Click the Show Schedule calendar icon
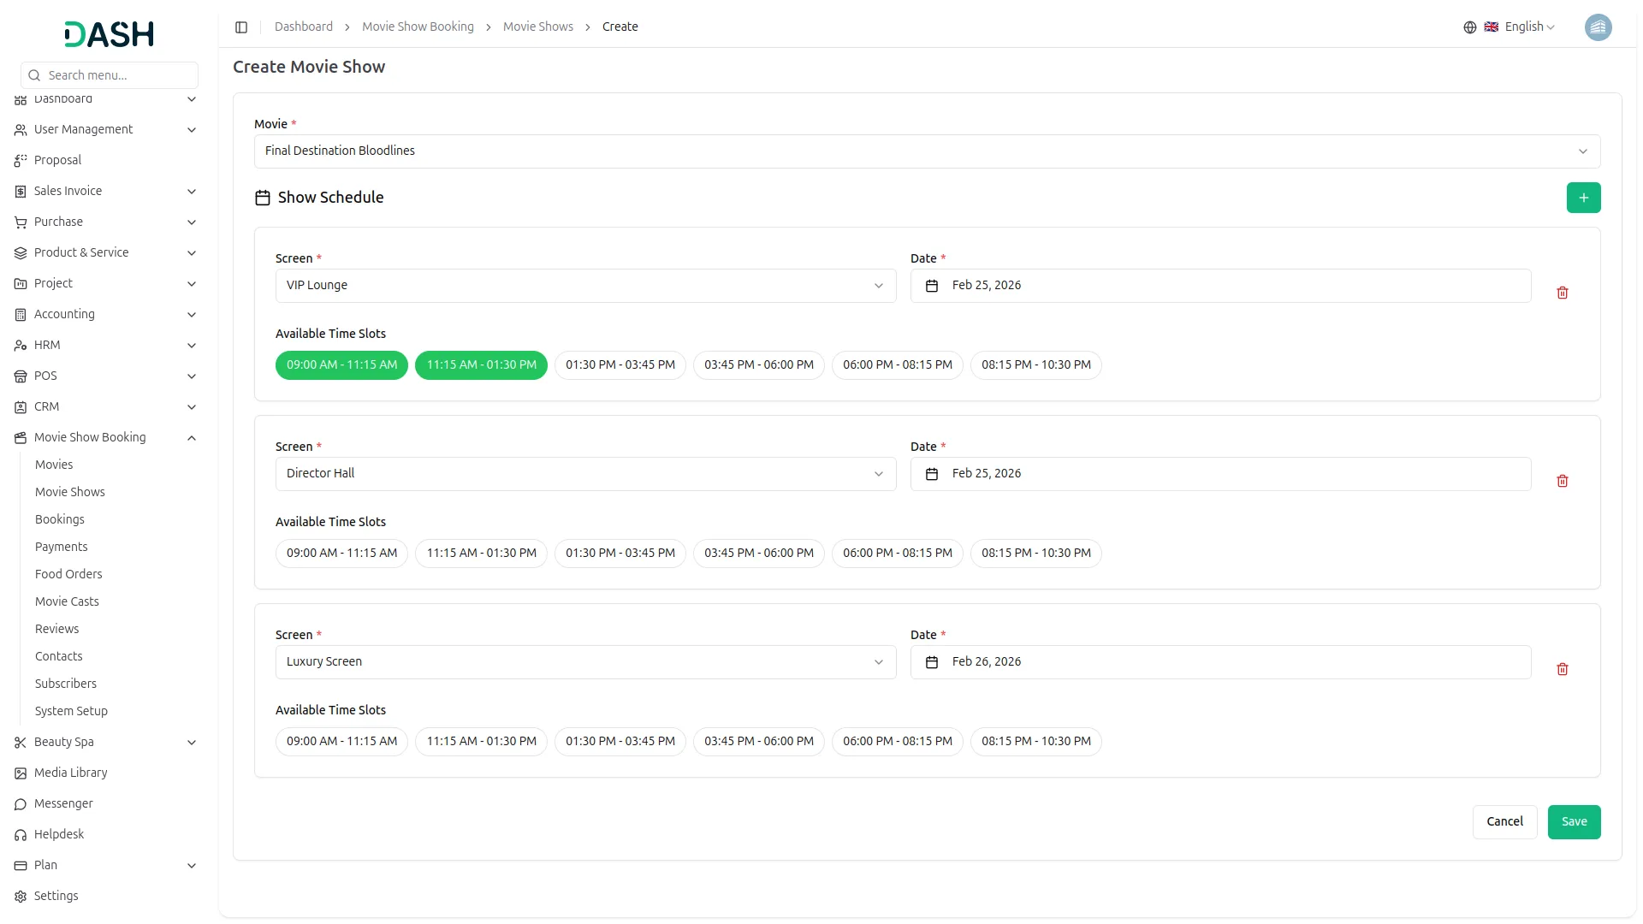 click(x=263, y=198)
